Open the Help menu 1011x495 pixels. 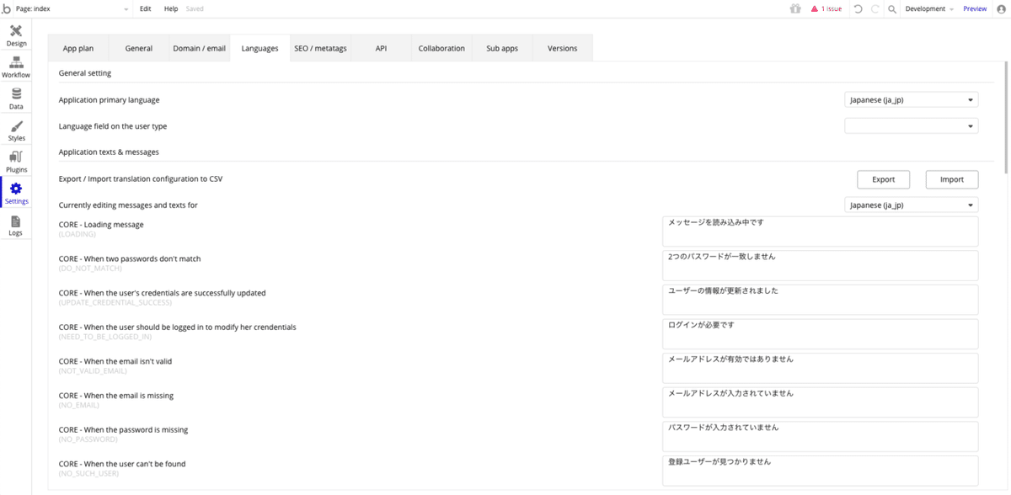tap(171, 8)
